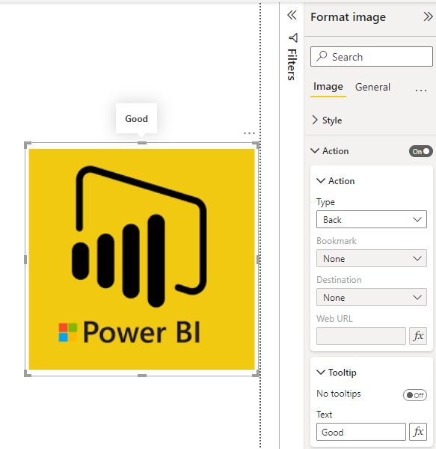Turn off the Action toggle
This screenshot has width=436, height=449.
[421, 151]
